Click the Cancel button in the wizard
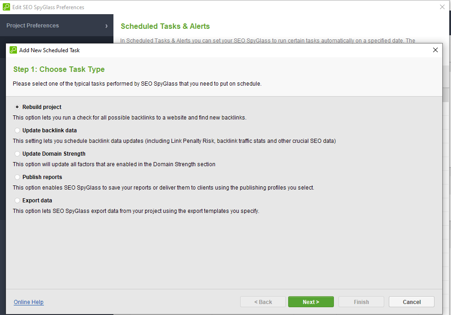 coord(412,302)
